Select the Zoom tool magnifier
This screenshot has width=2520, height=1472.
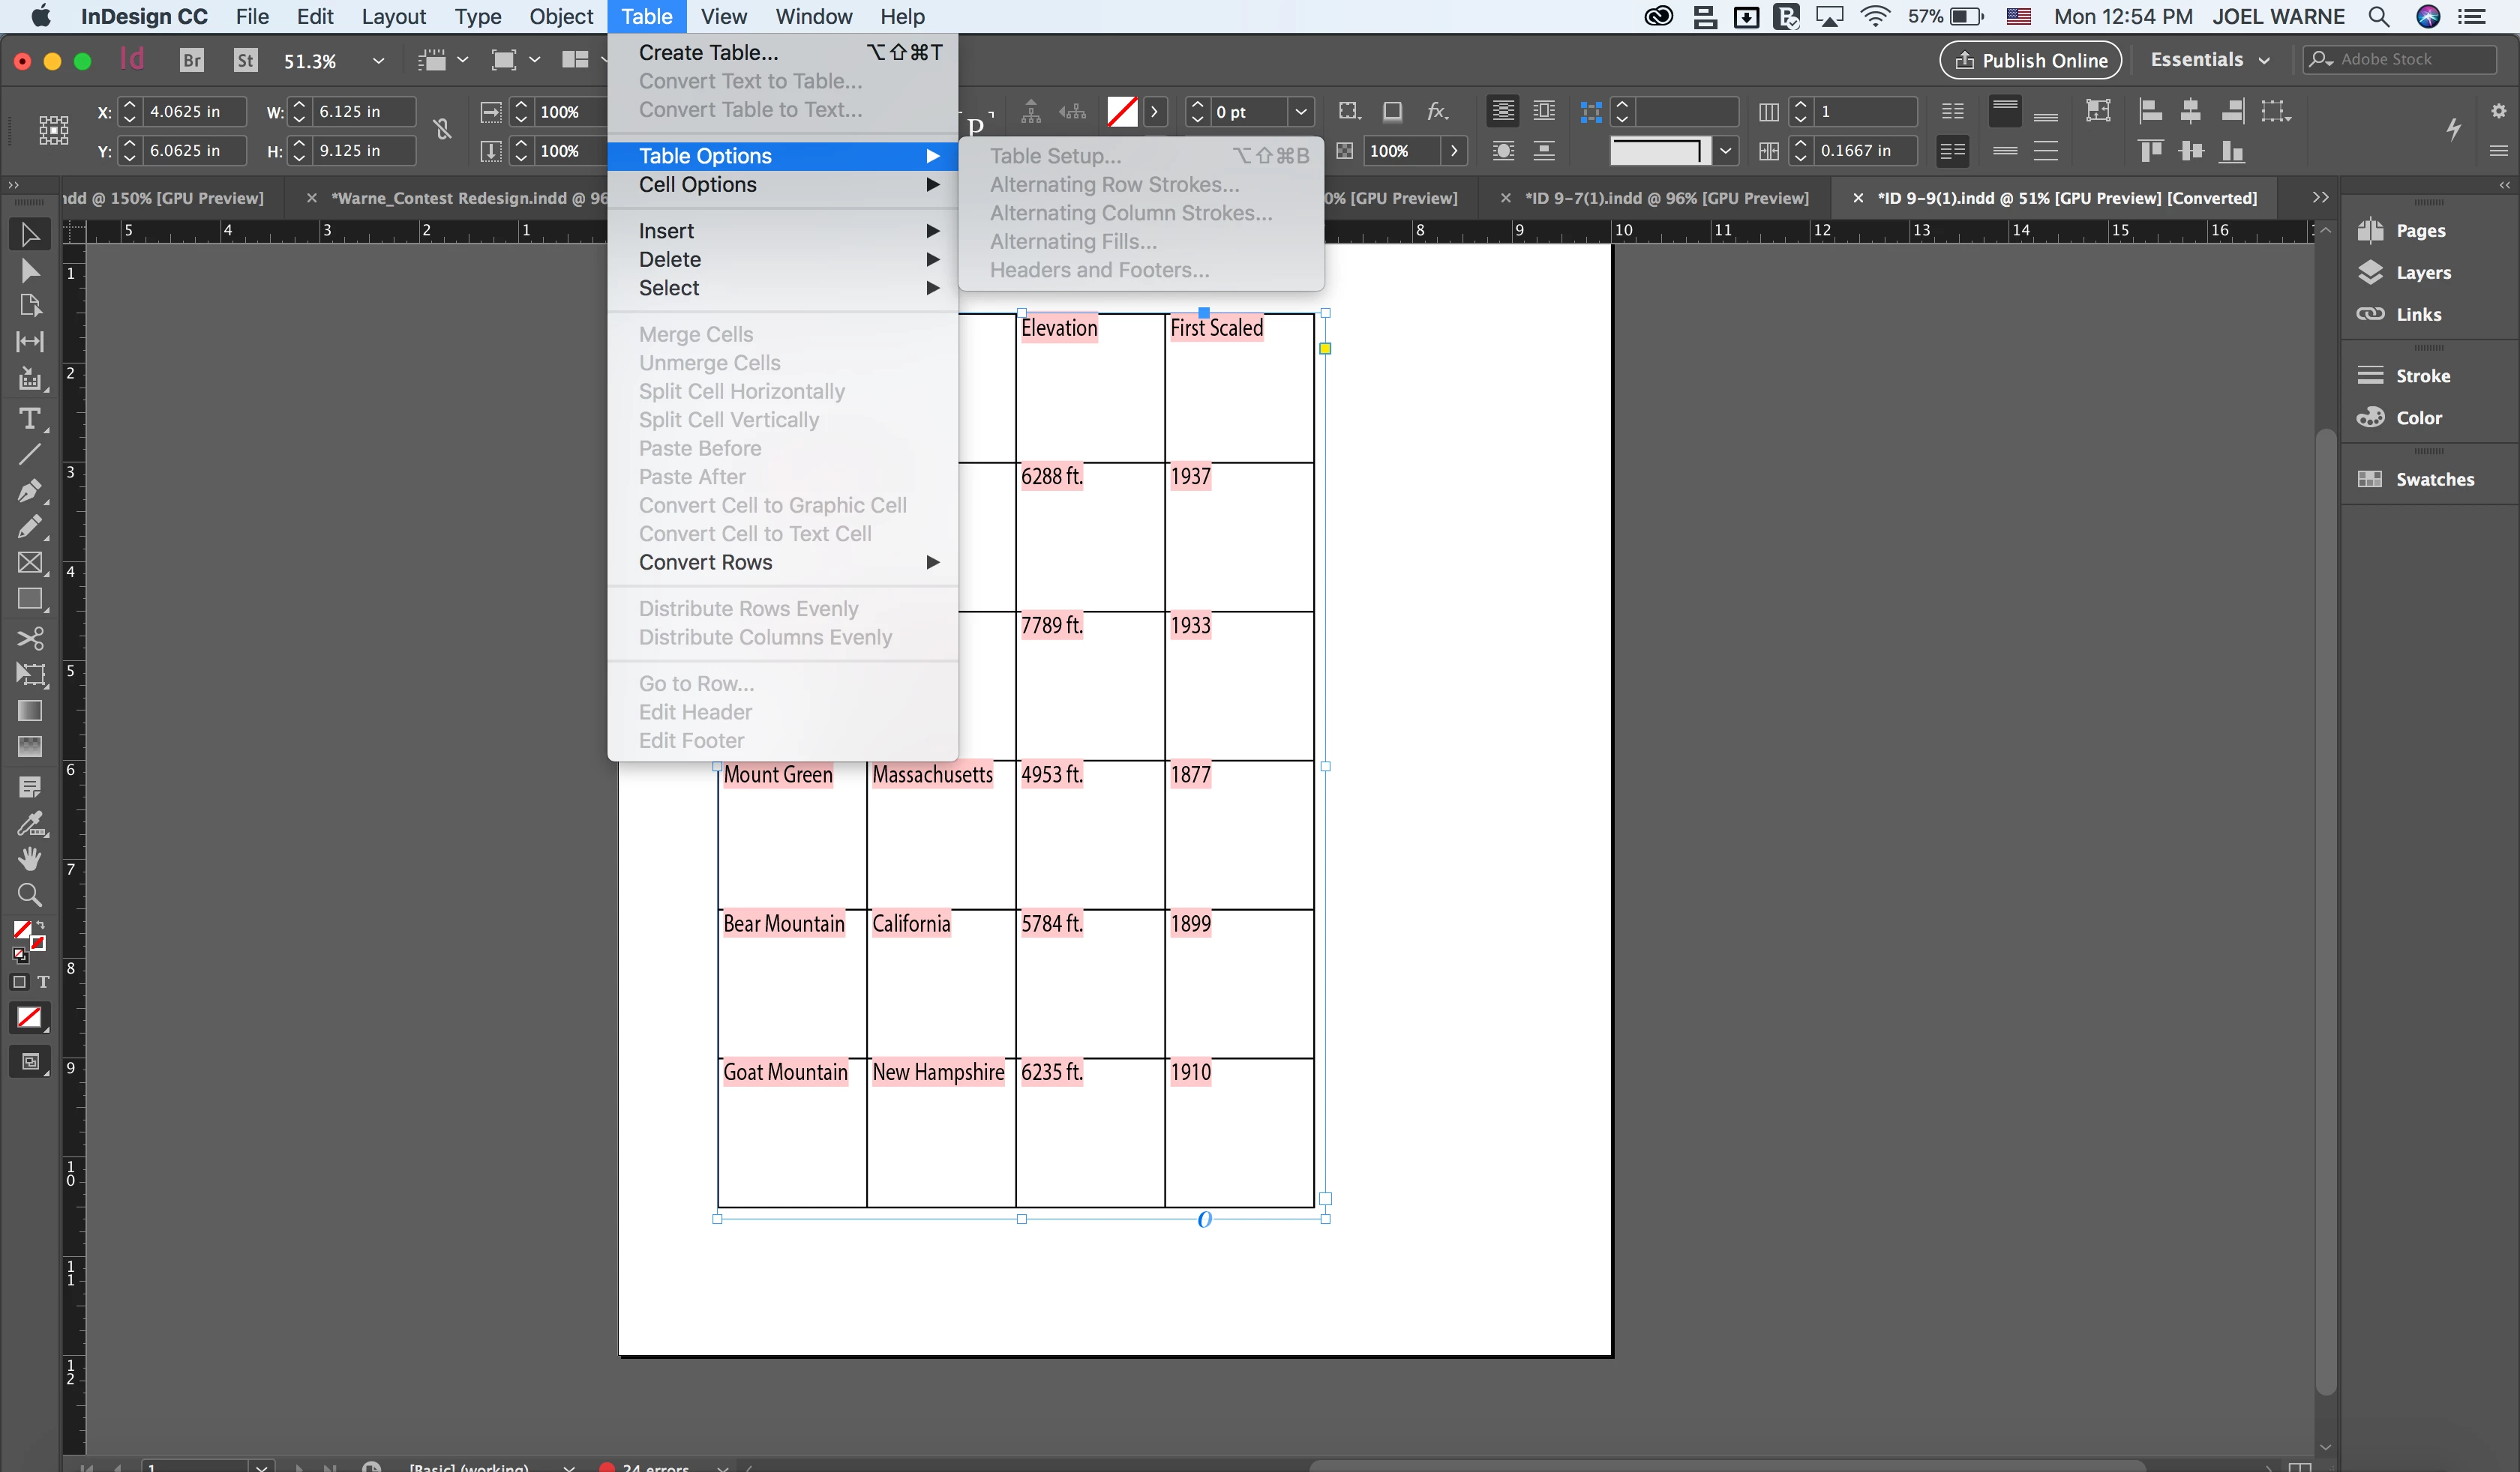click(30, 894)
